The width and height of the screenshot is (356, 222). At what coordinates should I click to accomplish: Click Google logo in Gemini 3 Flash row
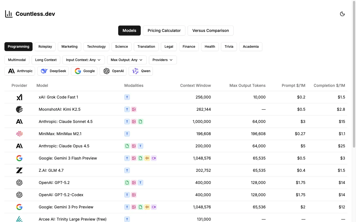point(19,158)
